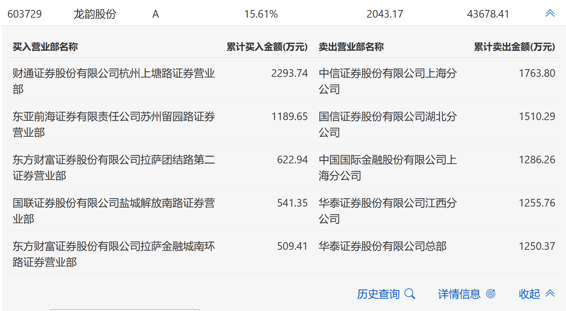Open the 详情信息 link

[459, 294]
